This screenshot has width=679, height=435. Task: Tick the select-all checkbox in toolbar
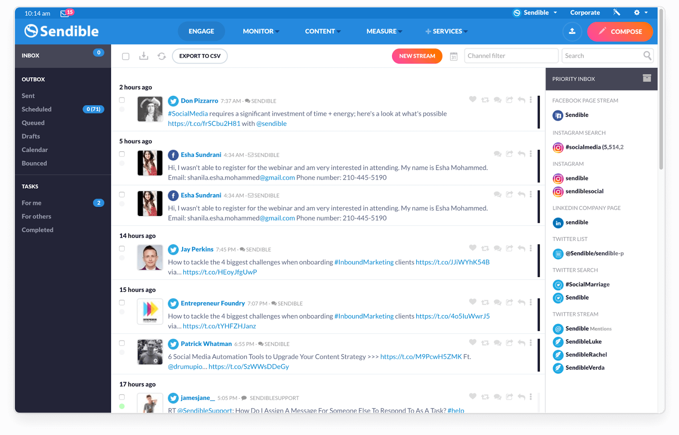tap(126, 56)
